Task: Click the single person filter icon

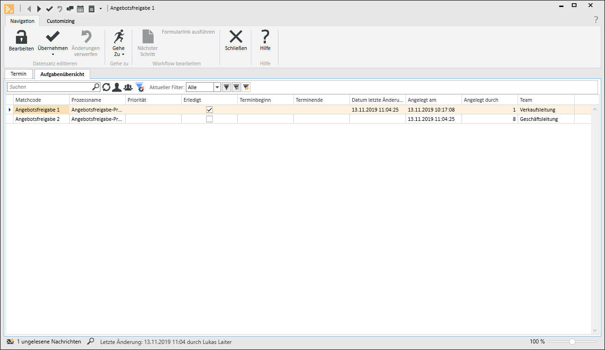Action: (117, 87)
